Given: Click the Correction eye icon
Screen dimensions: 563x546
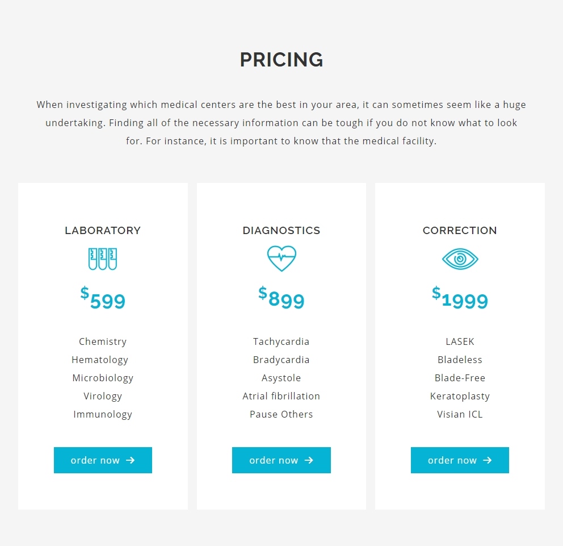Looking at the screenshot, I should point(460,259).
